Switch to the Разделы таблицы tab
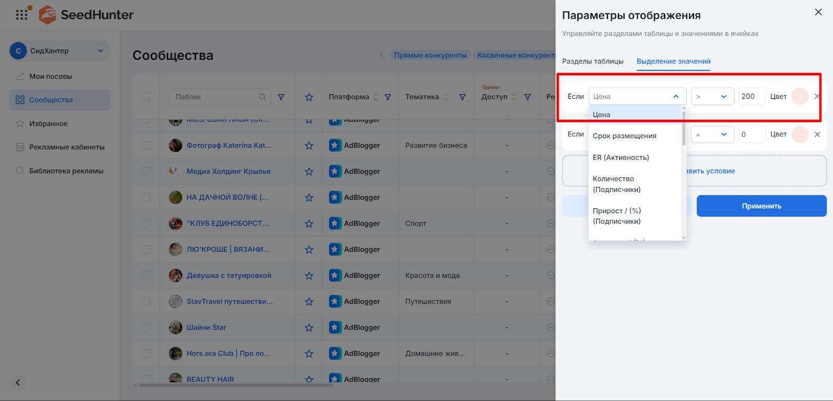 (x=592, y=61)
